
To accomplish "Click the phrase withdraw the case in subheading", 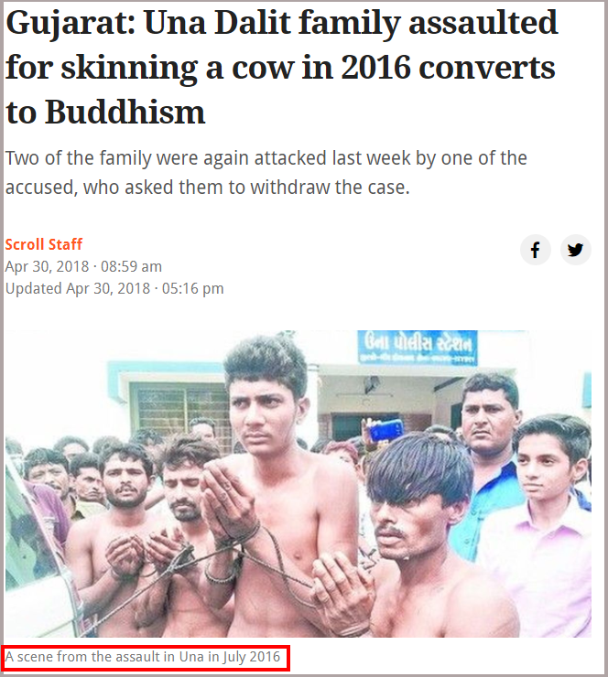I will pyautogui.click(x=330, y=188).
